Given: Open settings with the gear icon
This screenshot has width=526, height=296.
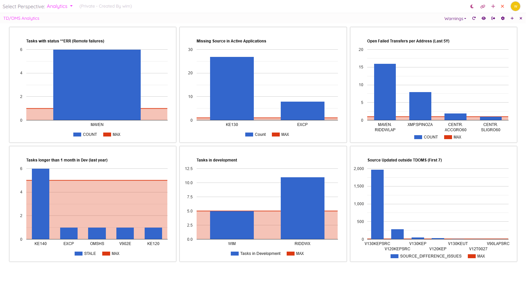Looking at the screenshot, I should (x=503, y=18).
